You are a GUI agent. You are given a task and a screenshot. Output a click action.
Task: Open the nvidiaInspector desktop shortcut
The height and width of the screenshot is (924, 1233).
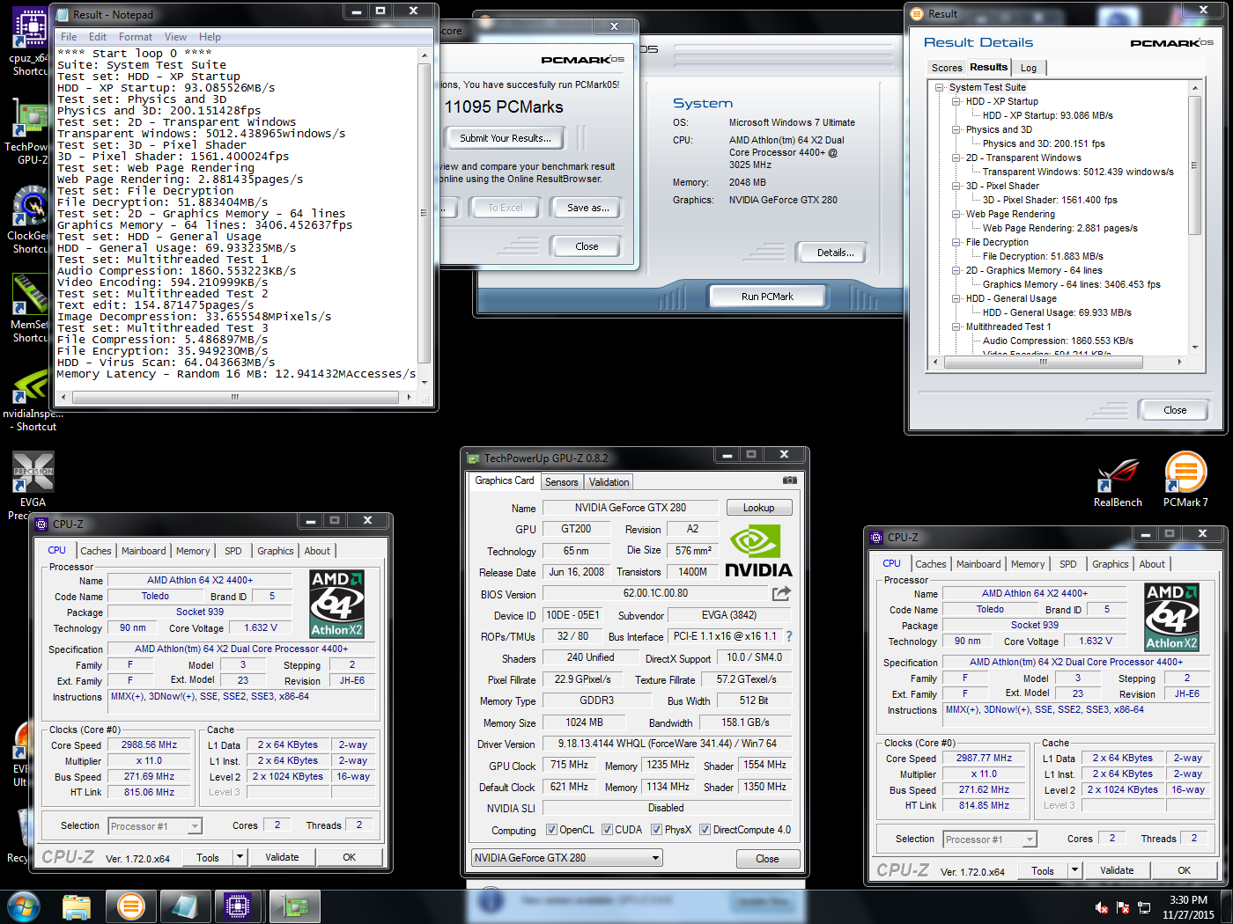click(33, 402)
